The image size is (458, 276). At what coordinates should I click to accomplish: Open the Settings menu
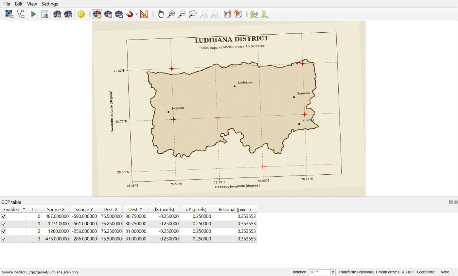[x=50, y=4]
